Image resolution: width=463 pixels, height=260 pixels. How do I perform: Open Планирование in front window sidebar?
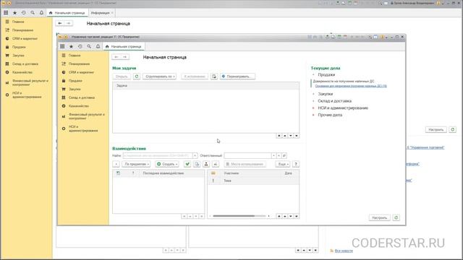point(79,64)
